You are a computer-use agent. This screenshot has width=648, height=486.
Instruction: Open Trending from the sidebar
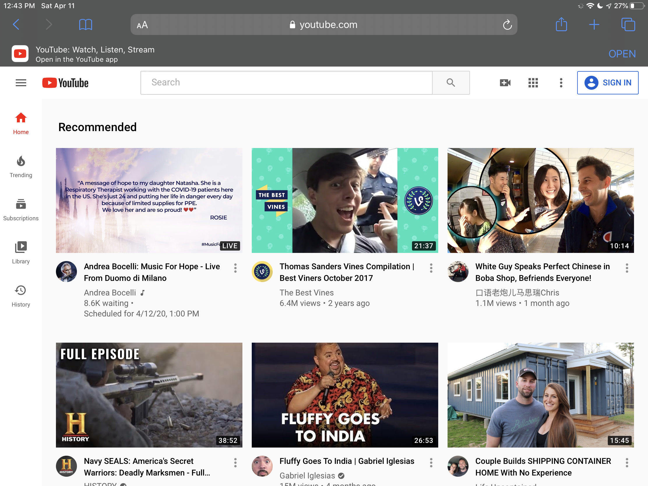[21, 167]
